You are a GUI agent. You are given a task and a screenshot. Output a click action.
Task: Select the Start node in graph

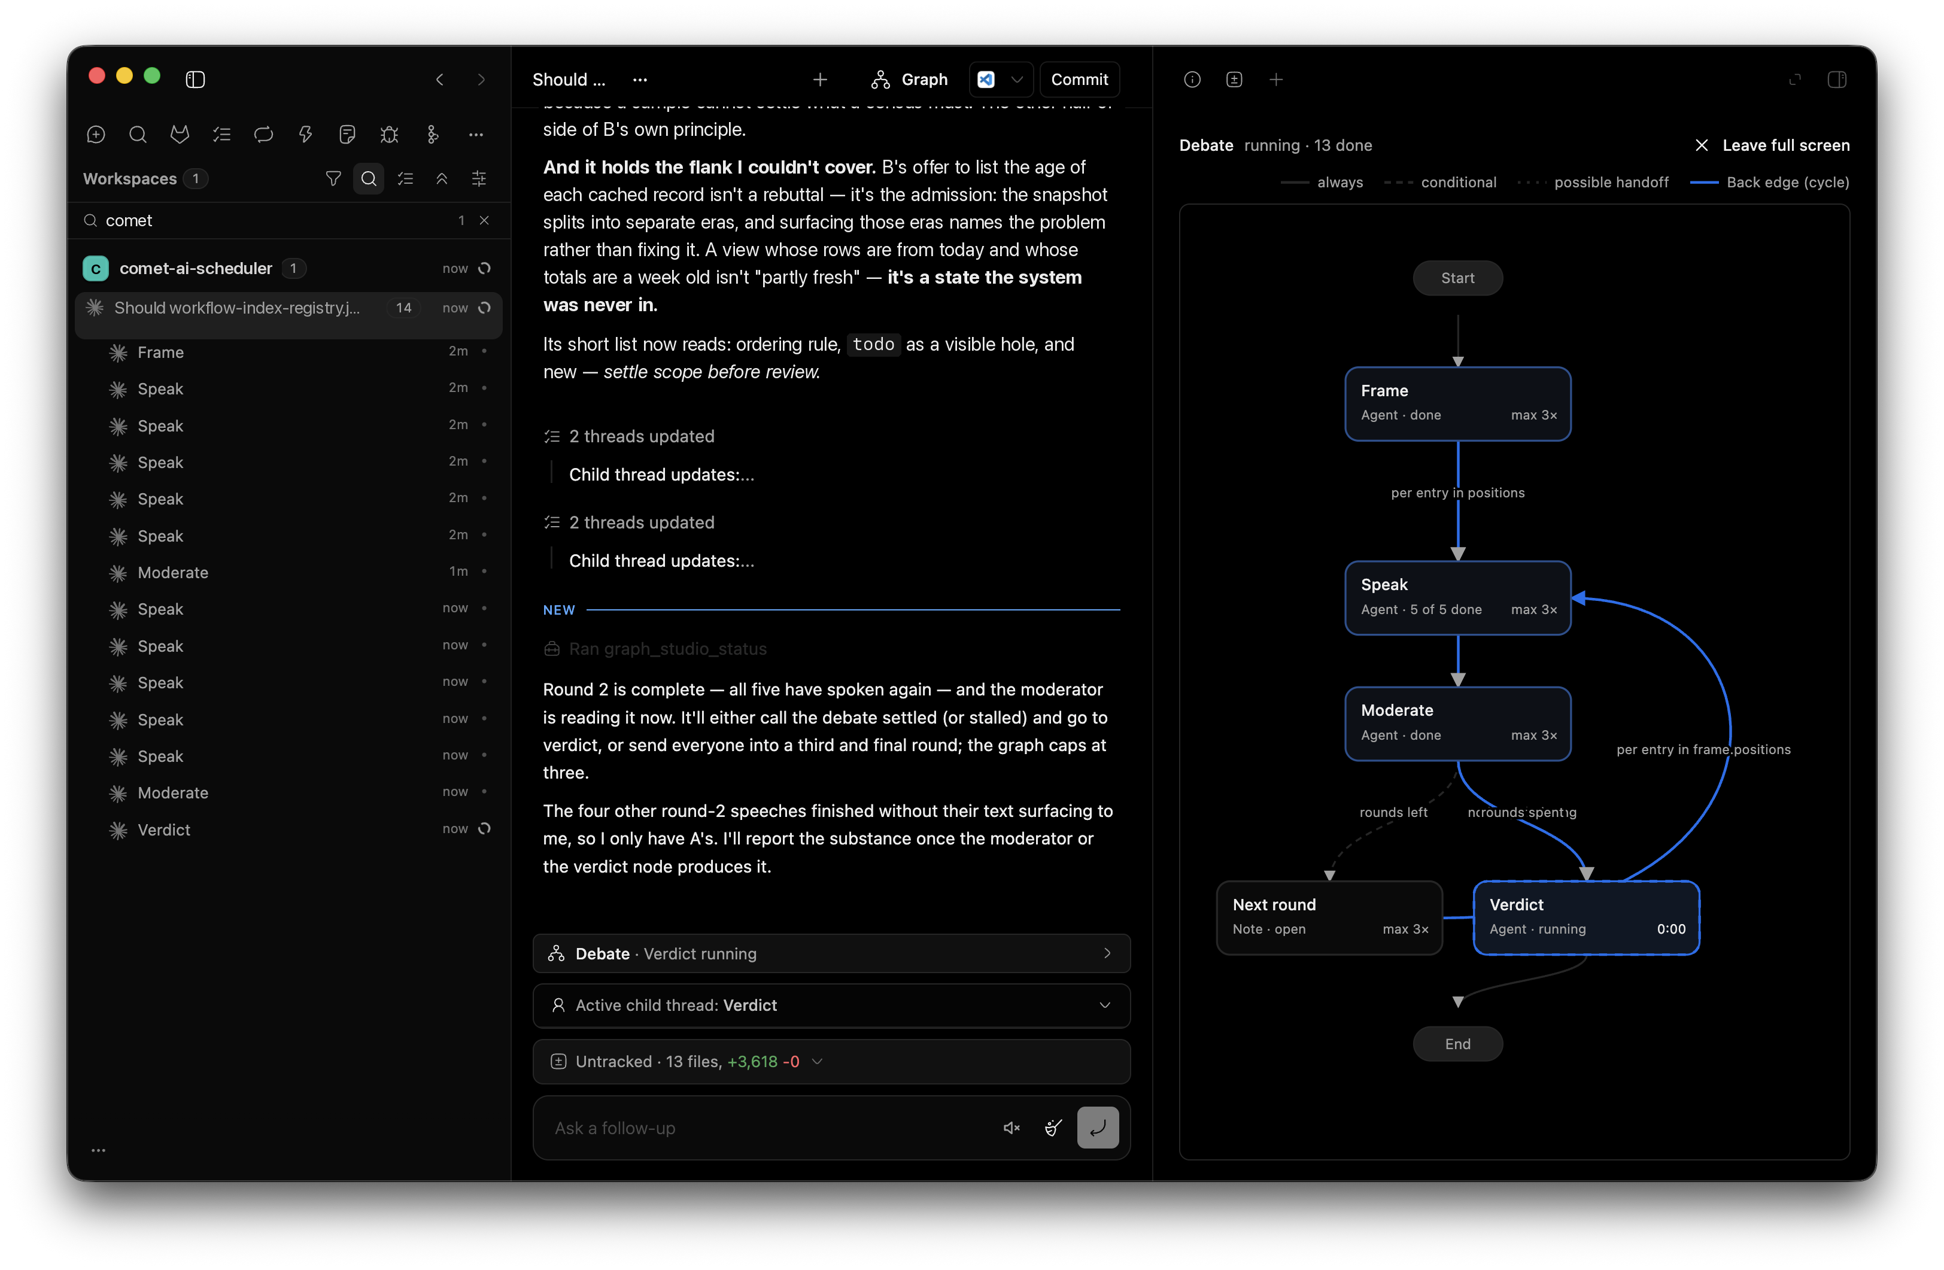click(x=1458, y=278)
